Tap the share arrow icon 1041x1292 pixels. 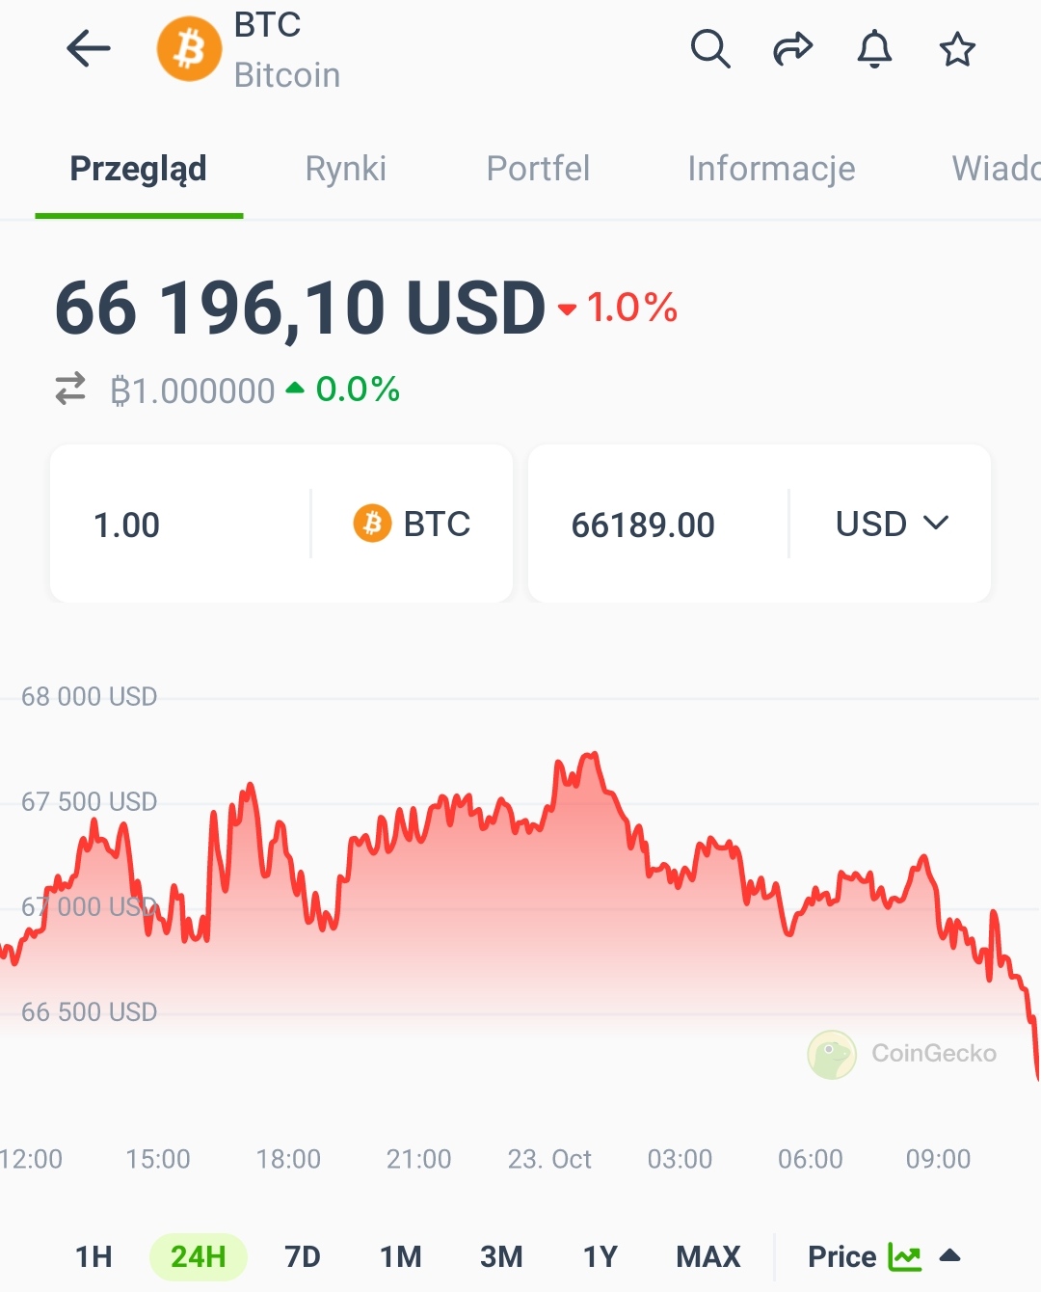[792, 48]
